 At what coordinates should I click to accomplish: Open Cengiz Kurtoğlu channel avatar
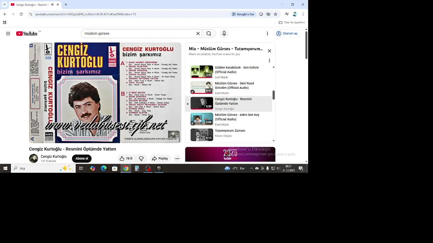(x=33, y=158)
